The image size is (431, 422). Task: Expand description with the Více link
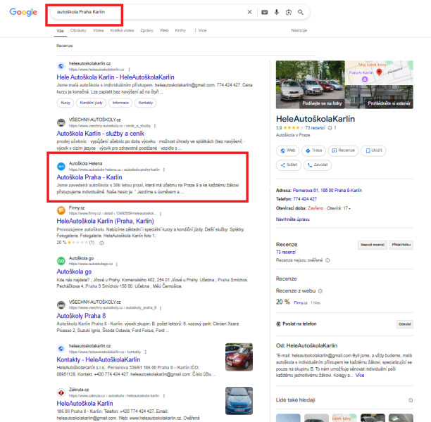(x=360, y=376)
